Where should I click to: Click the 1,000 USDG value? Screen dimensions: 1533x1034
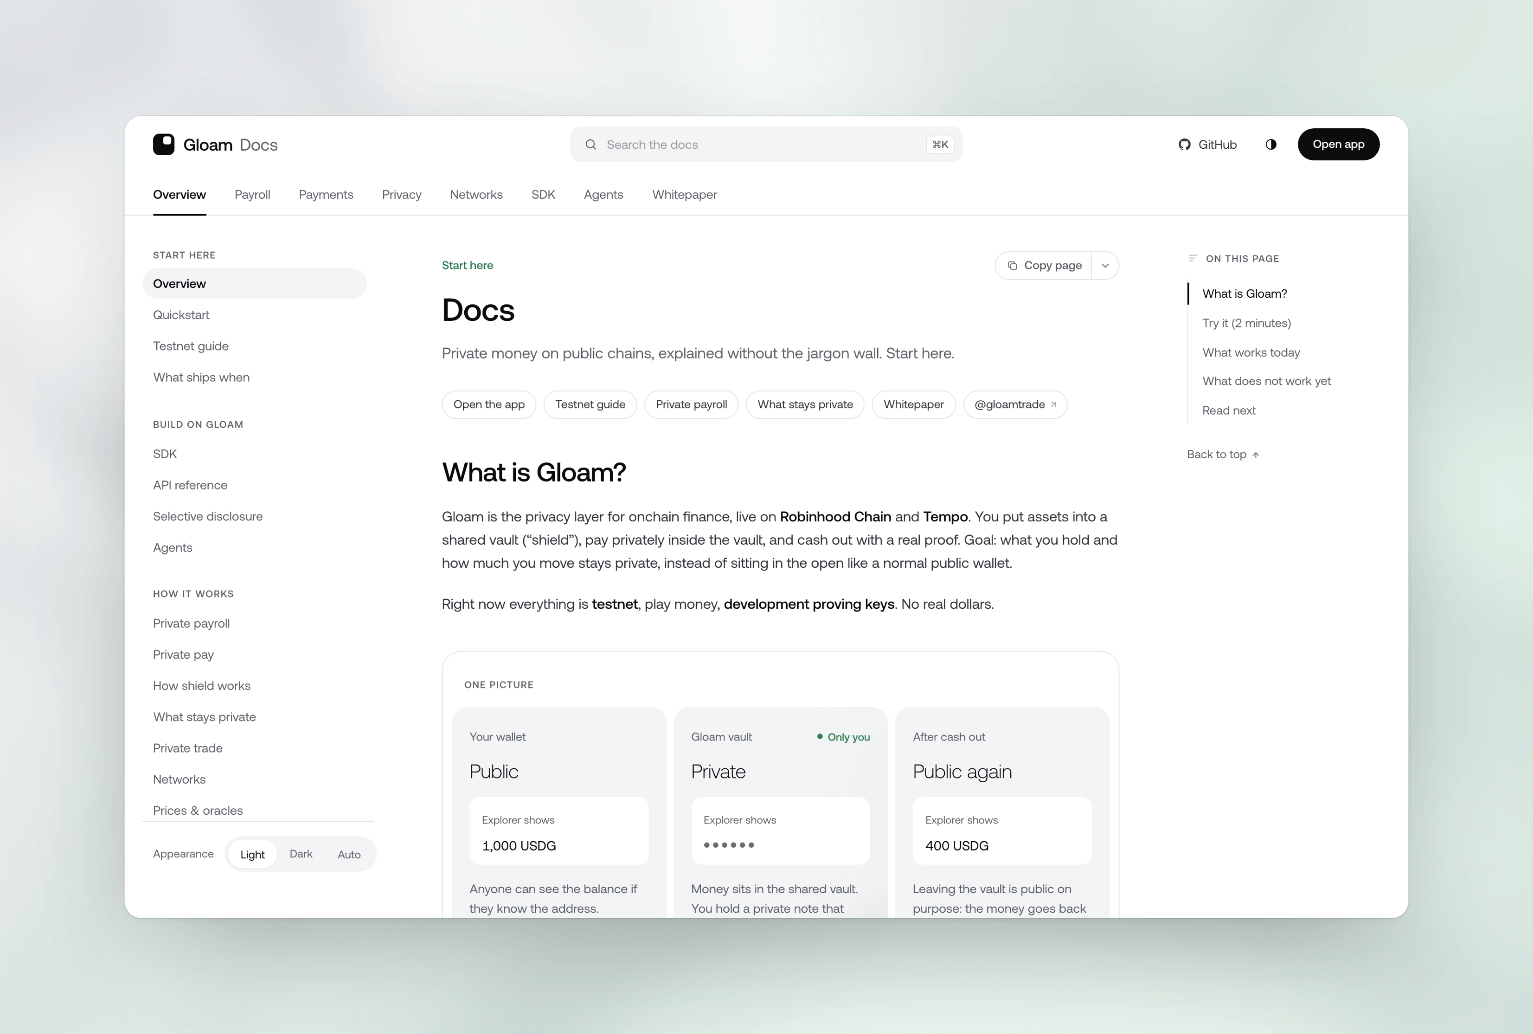[519, 845]
